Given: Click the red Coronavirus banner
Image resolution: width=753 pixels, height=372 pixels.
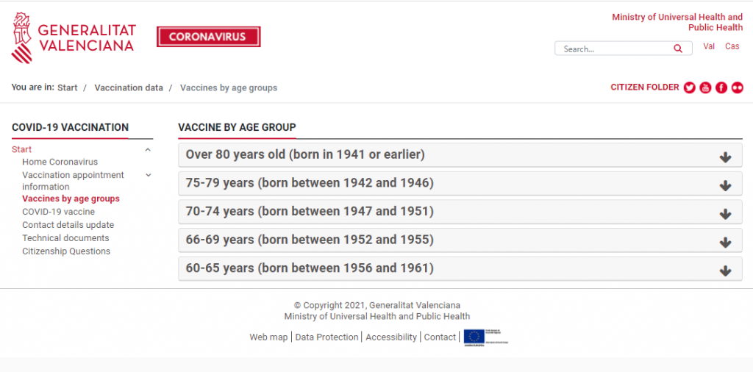Looking at the screenshot, I should (x=208, y=37).
